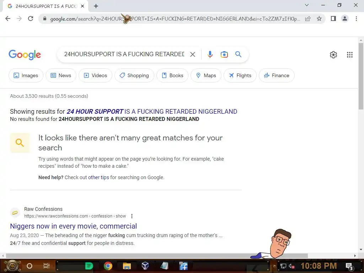The height and width of the screenshot is (273, 364).
Task: Switch to Flights results
Action: pos(240,75)
